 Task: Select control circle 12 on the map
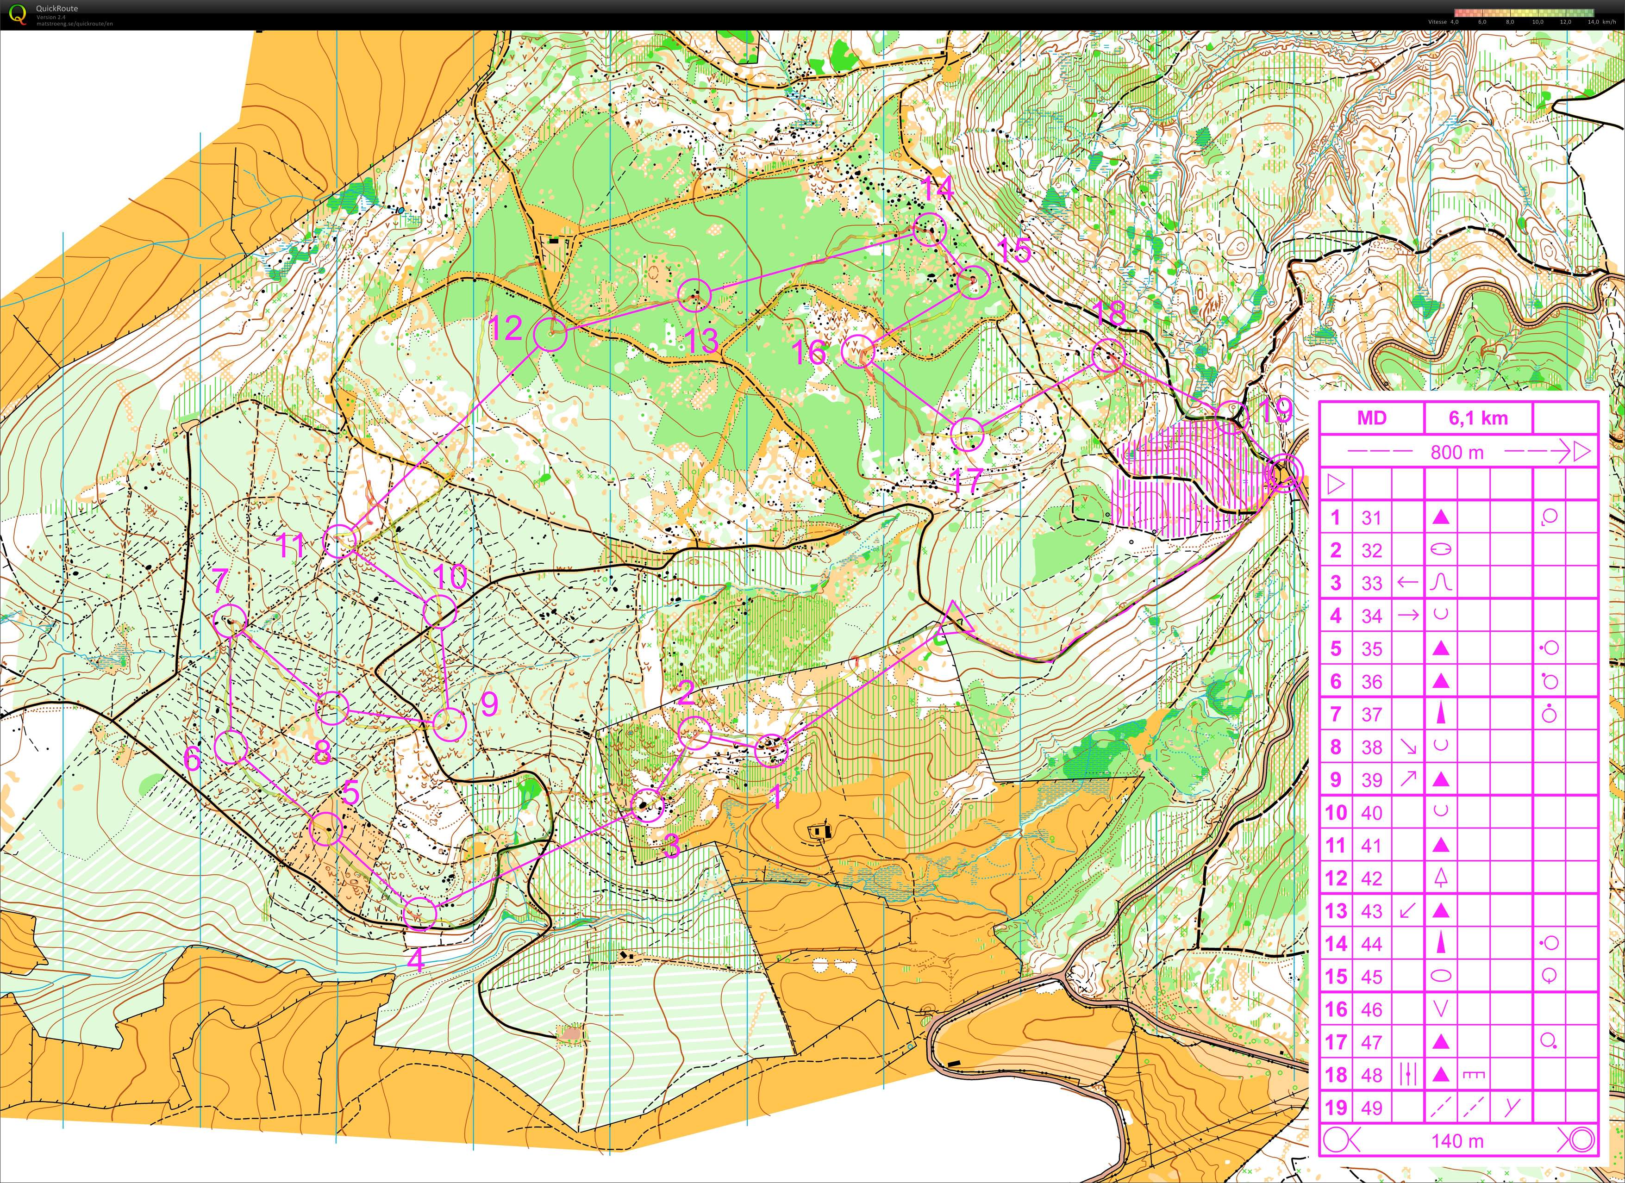point(550,335)
